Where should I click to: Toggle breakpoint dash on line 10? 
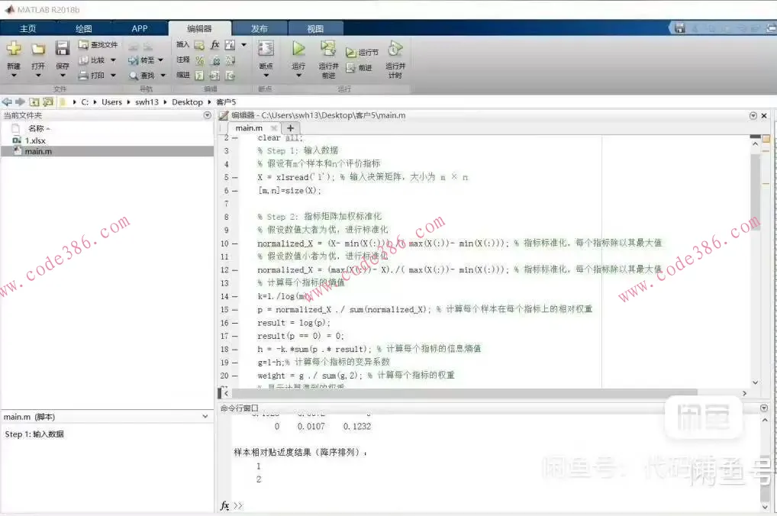pos(235,243)
